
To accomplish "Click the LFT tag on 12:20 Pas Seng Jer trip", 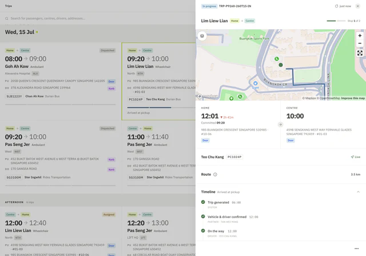I will (143, 238).
